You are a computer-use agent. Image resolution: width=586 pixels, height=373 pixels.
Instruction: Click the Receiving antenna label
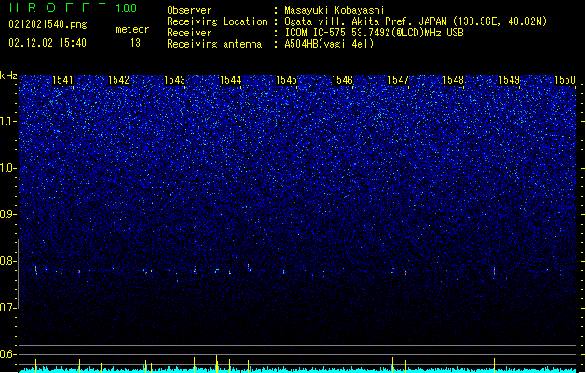[x=214, y=44]
